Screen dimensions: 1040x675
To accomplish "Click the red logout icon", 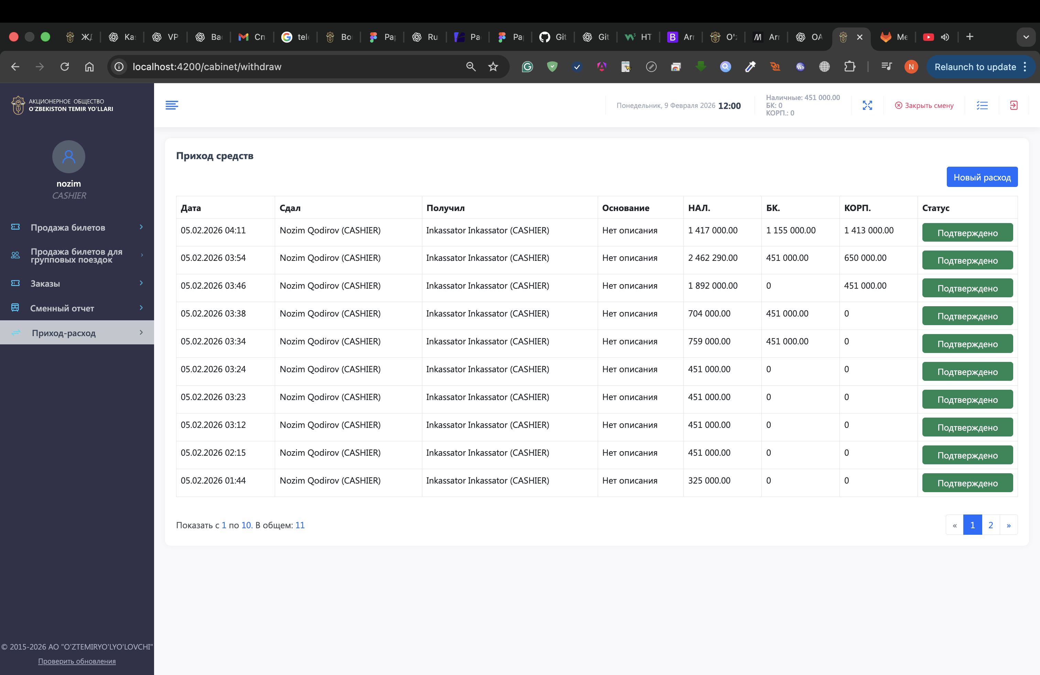I will tap(1013, 105).
